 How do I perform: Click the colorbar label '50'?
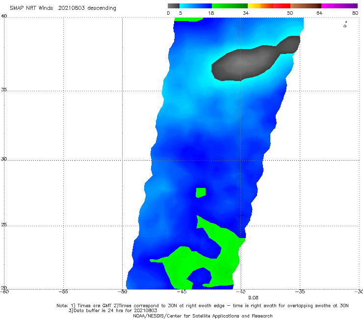290,13
